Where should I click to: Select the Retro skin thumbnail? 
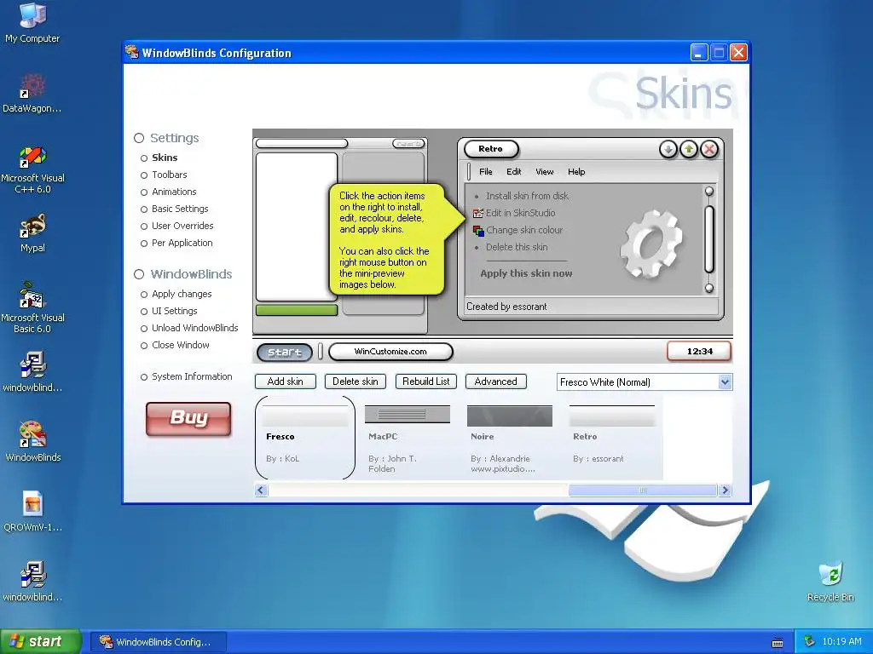[x=612, y=438]
